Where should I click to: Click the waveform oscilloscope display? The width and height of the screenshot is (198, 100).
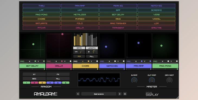[x=99, y=80]
